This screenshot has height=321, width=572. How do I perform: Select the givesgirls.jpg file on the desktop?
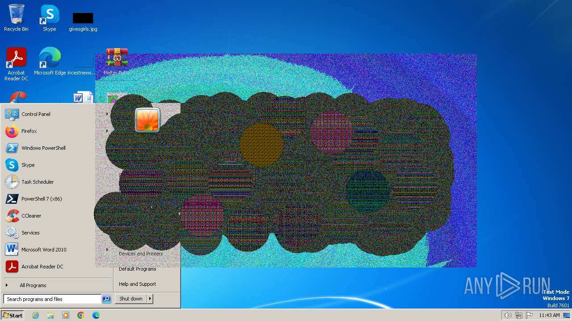[x=83, y=22]
